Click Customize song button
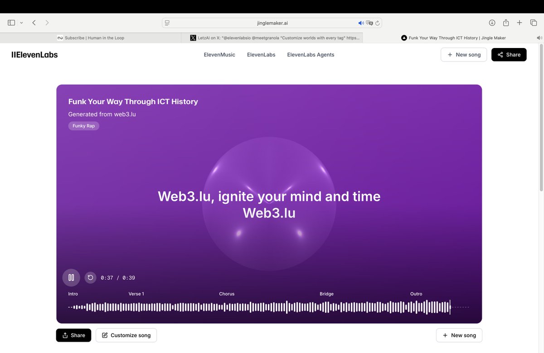This screenshot has height=353, width=544. [126, 335]
